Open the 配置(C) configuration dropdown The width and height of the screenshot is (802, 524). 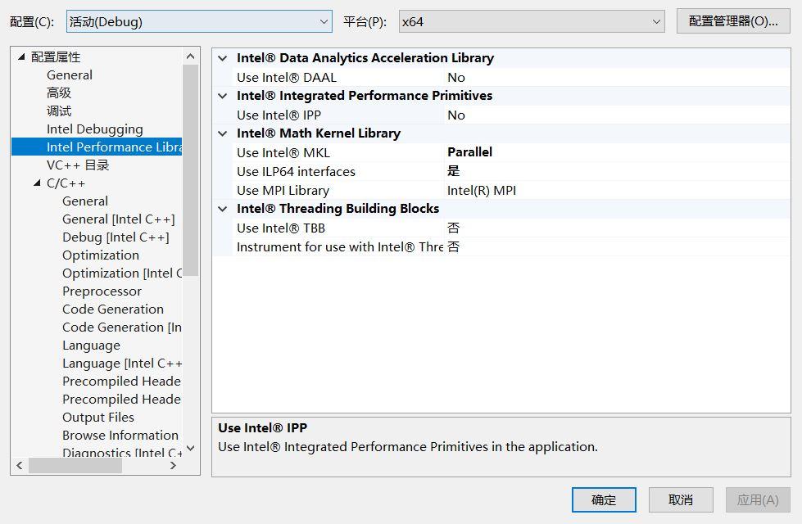(x=325, y=20)
